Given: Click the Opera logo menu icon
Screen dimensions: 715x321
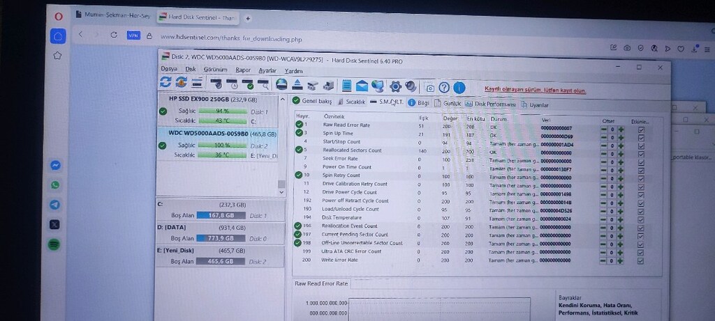Looking at the screenshot, I should pyautogui.click(x=59, y=17).
